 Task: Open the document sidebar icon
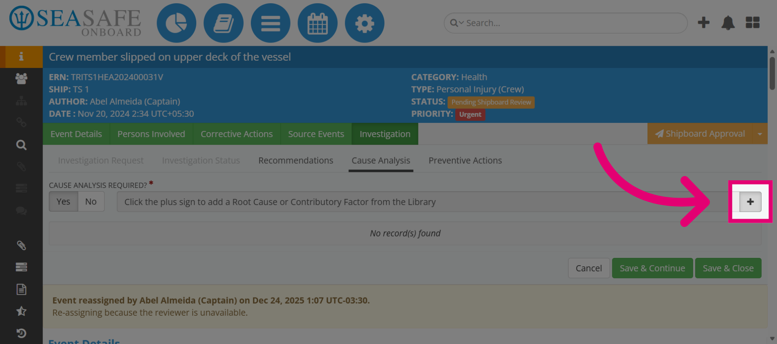[21, 289]
